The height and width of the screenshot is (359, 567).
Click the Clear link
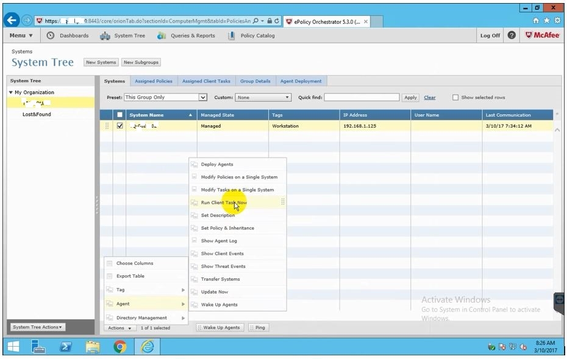[430, 98]
